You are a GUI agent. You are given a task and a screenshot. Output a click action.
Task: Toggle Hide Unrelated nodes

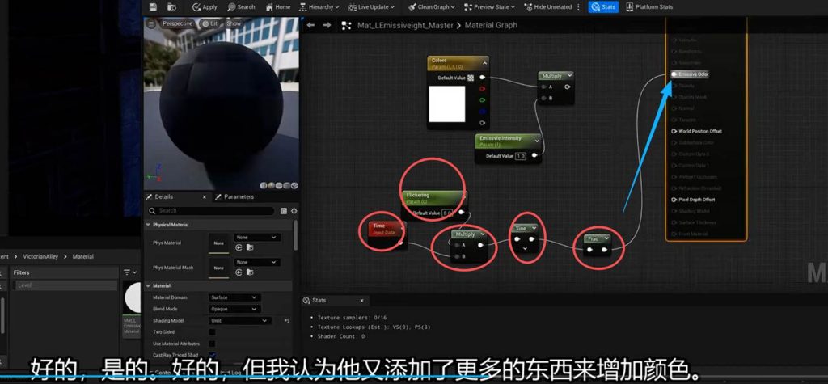click(551, 7)
